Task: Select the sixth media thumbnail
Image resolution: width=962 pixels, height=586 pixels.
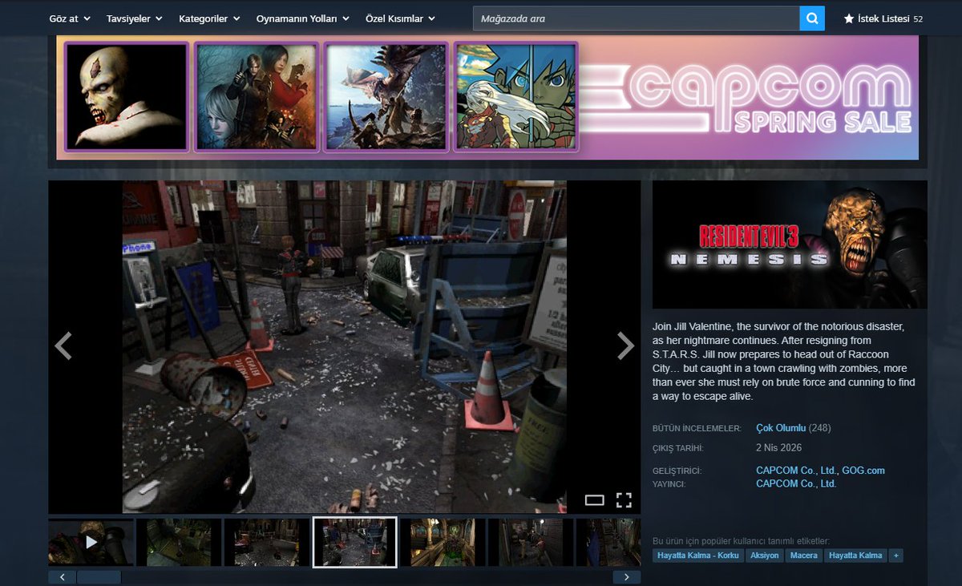Action: click(x=531, y=543)
